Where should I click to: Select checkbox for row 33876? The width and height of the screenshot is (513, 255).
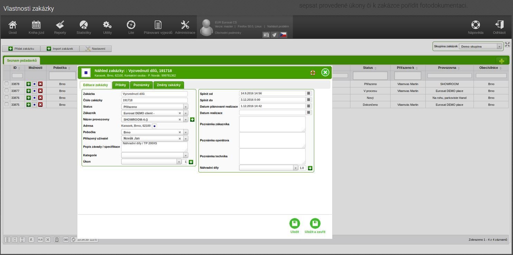click(x=7, y=98)
